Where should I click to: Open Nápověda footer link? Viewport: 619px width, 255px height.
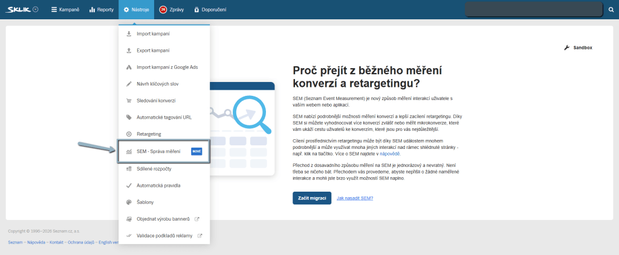36,242
